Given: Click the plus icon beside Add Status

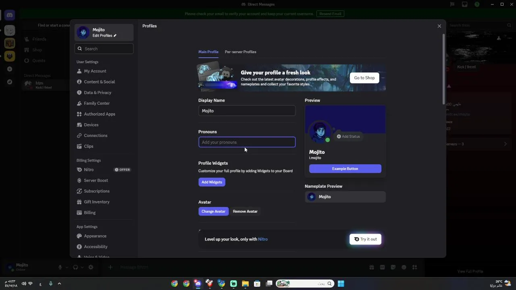Looking at the screenshot, I should pos(339,137).
